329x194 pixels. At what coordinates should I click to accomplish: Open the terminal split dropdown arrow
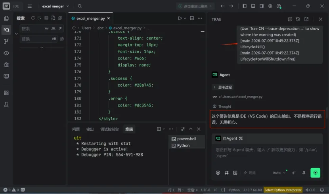pos(164,129)
